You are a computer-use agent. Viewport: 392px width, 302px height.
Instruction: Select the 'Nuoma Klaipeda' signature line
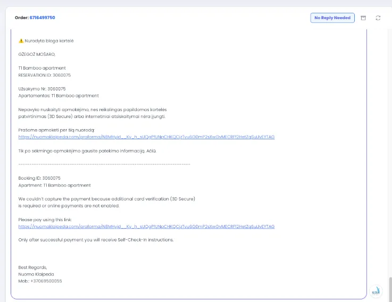(x=36, y=274)
